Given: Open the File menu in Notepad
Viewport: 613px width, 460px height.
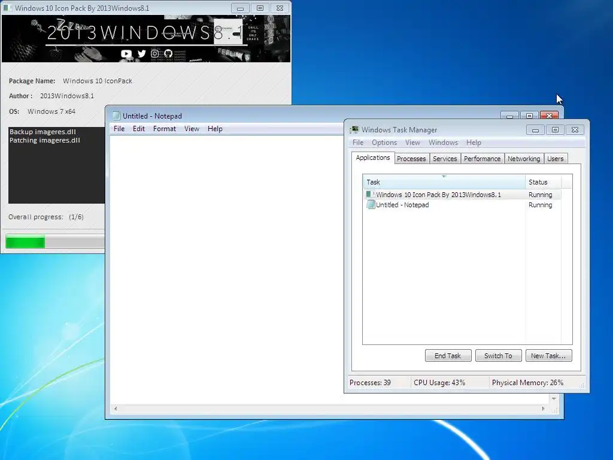Looking at the screenshot, I should (119, 129).
